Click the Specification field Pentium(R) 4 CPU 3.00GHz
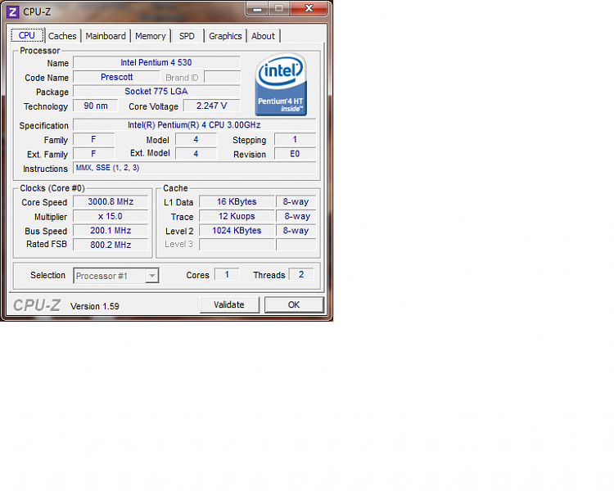This screenshot has height=491, width=614. 194,125
